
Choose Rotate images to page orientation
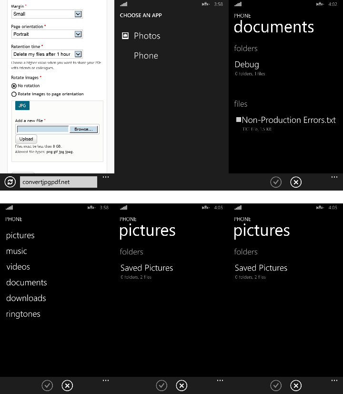pos(14,94)
